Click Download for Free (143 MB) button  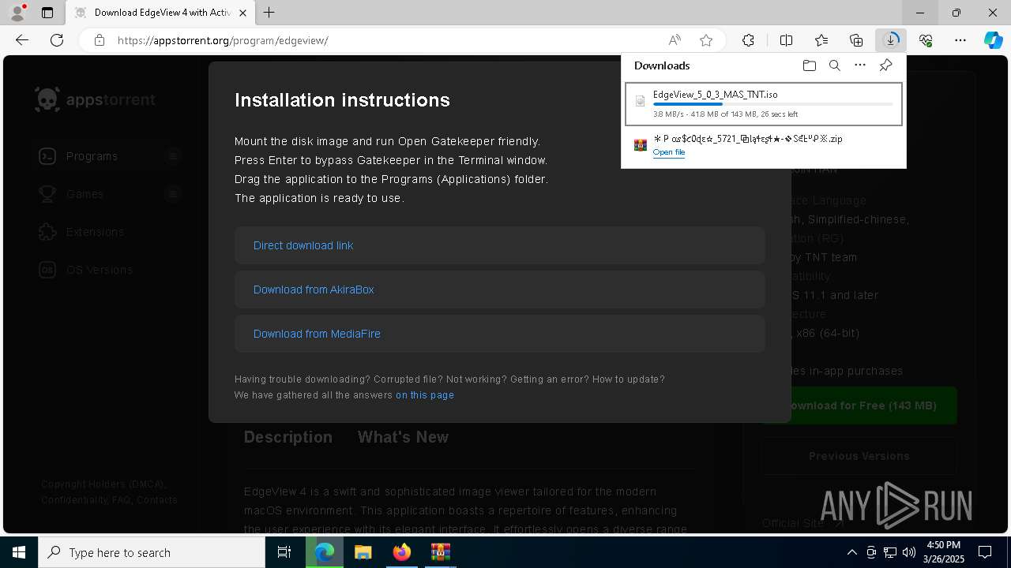(859, 405)
